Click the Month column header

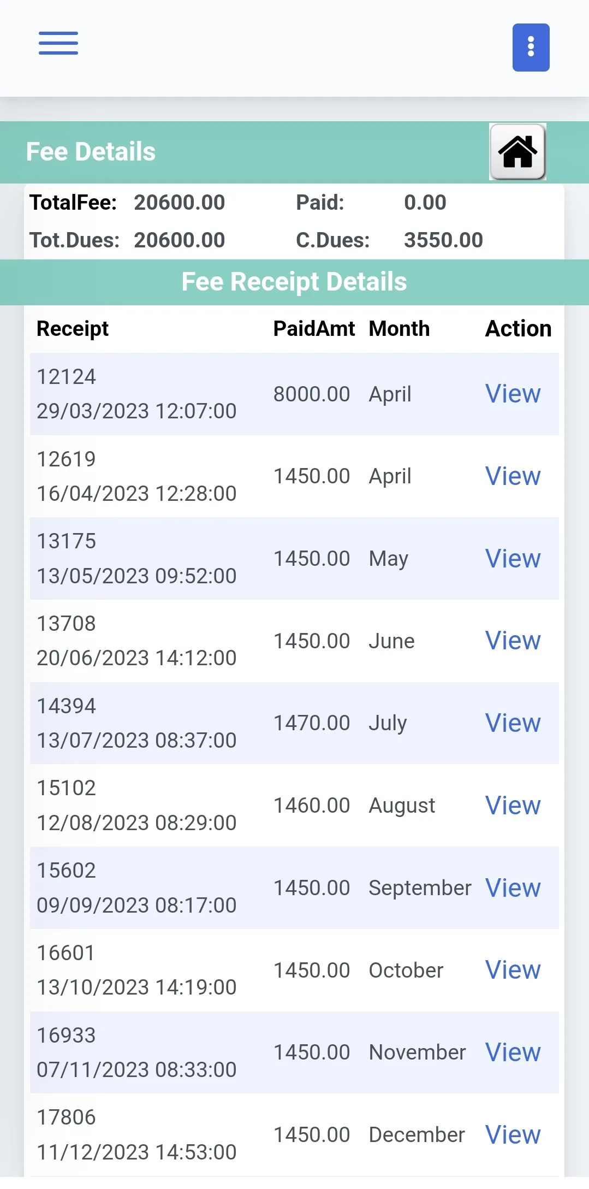[x=399, y=329]
